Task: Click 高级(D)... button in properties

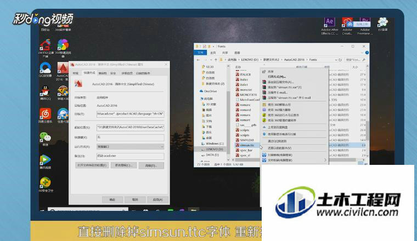Action: click(x=151, y=165)
